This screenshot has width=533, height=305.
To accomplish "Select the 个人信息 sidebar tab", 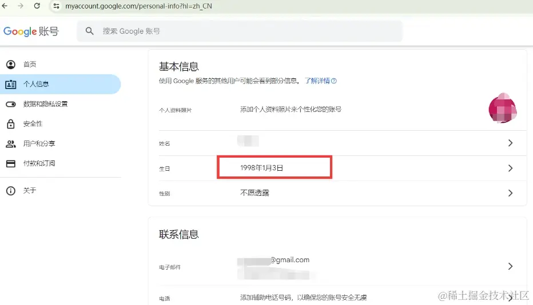I will click(61, 84).
